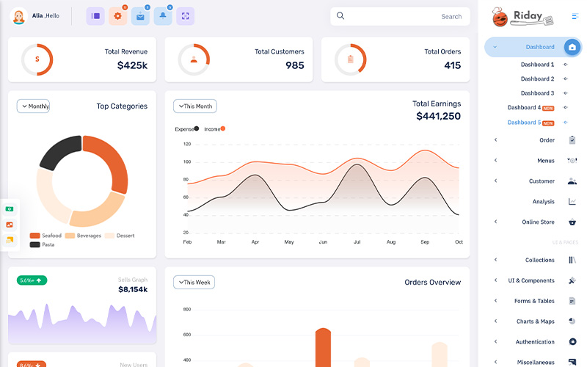Expand the Online Store chevron
The width and height of the screenshot is (587, 367).
point(496,222)
